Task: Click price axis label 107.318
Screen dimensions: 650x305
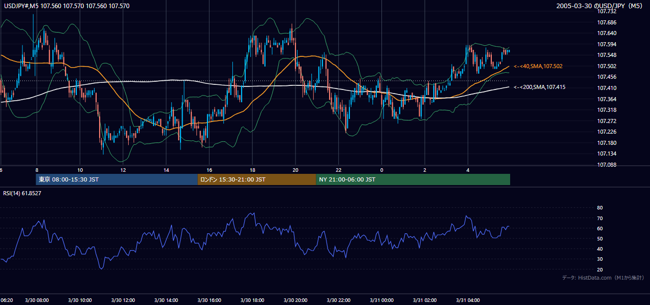Action: coord(607,110)
